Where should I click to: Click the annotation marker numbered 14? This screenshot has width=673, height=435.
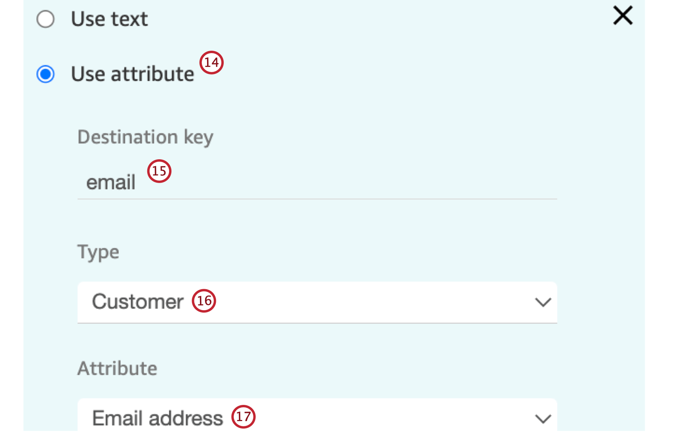point(211,62)
